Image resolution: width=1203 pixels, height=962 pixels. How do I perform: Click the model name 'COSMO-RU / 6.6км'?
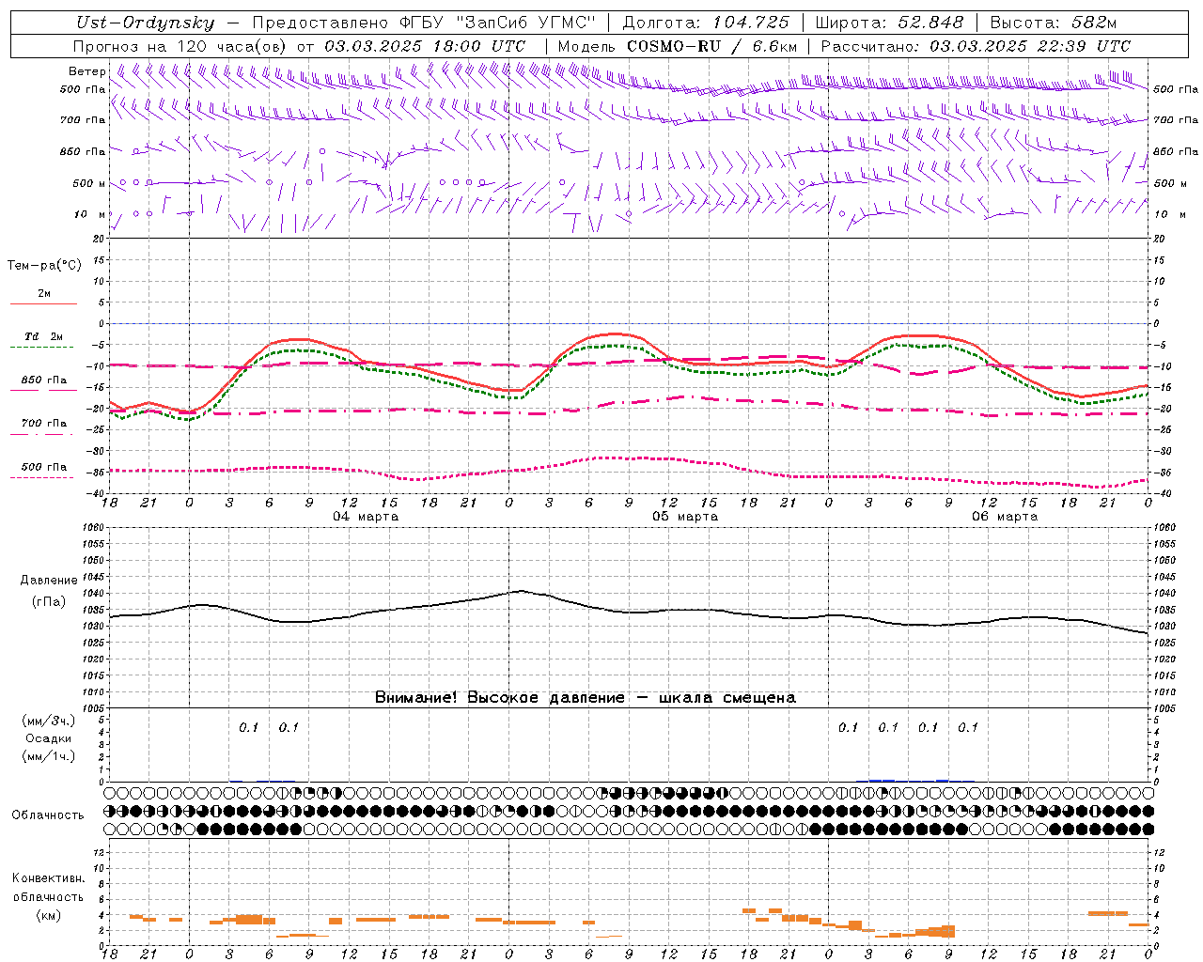[x=711, y=46]
